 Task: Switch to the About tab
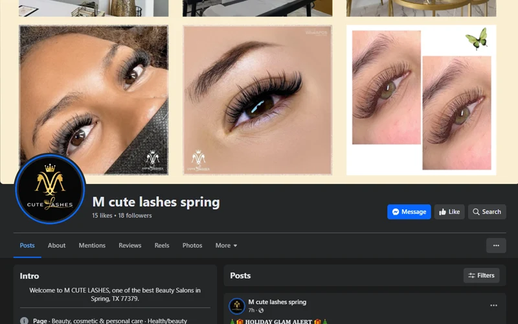56,246
